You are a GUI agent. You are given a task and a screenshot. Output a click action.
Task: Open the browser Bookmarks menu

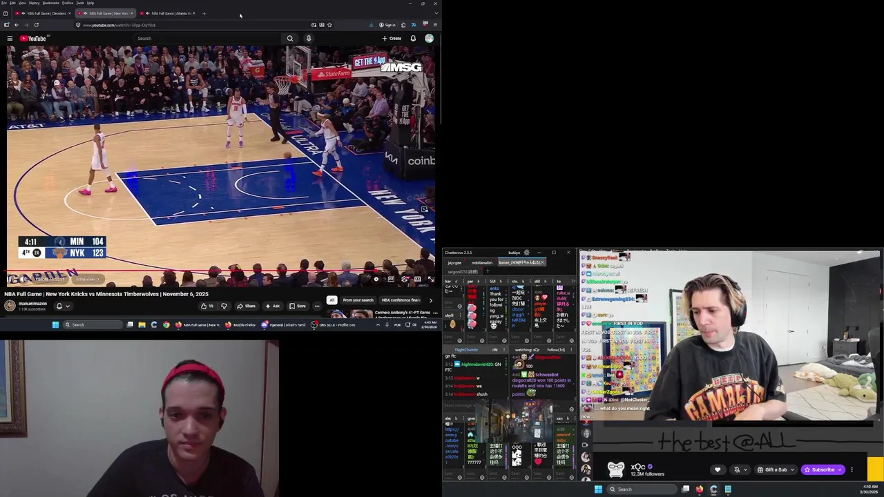50,3
